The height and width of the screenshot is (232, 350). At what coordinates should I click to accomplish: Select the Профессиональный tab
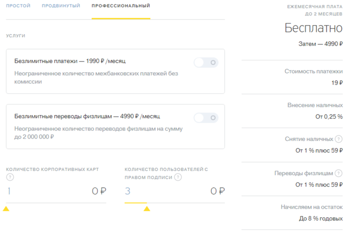click(121, 6)
